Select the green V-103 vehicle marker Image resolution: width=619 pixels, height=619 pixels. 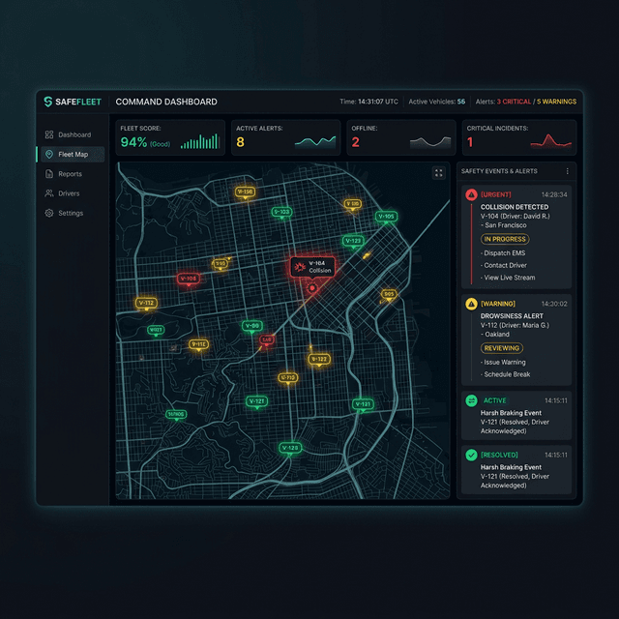coord(281,213)
